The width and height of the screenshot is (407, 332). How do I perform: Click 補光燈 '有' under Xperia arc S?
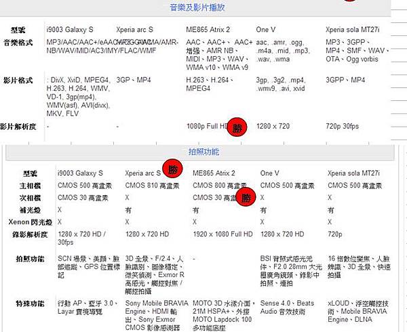click(x=128, y=210)
